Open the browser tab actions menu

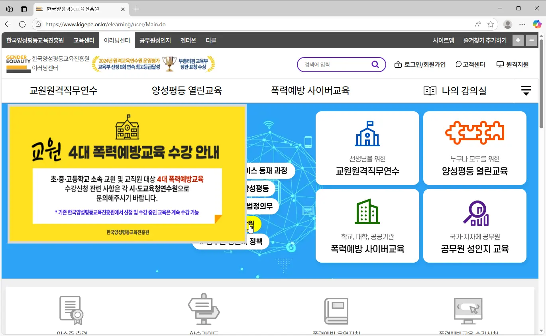24,9
